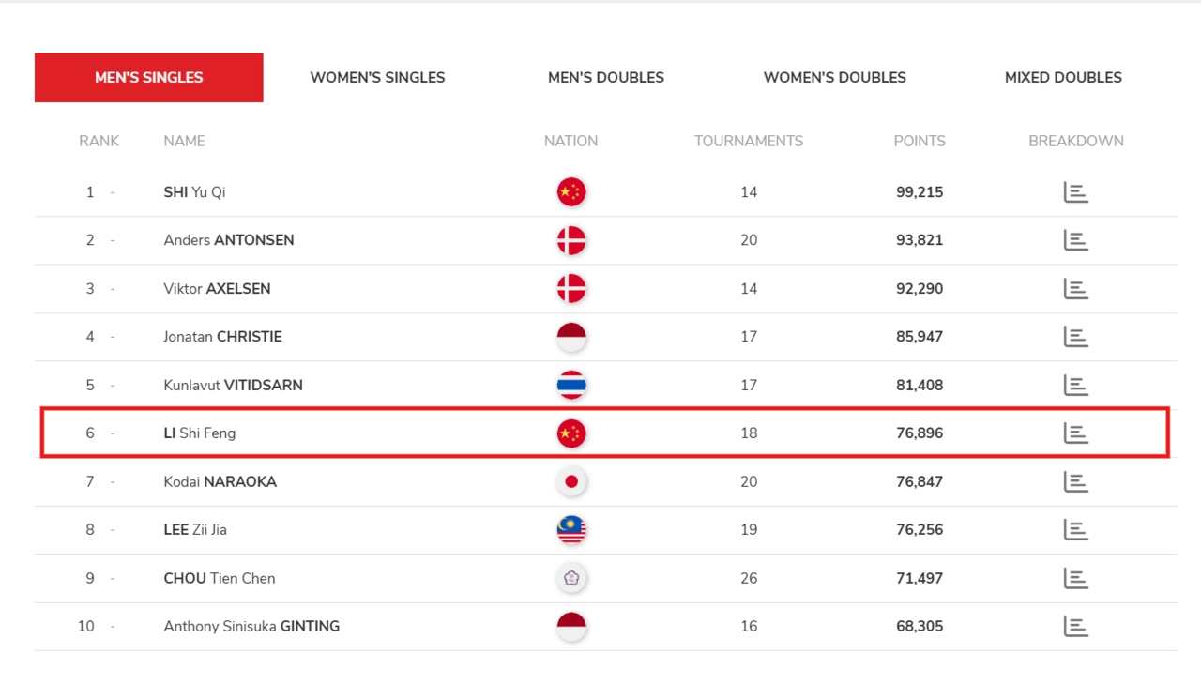
Task: Switch to Men's Doubles tab
Action: (606, 78)
